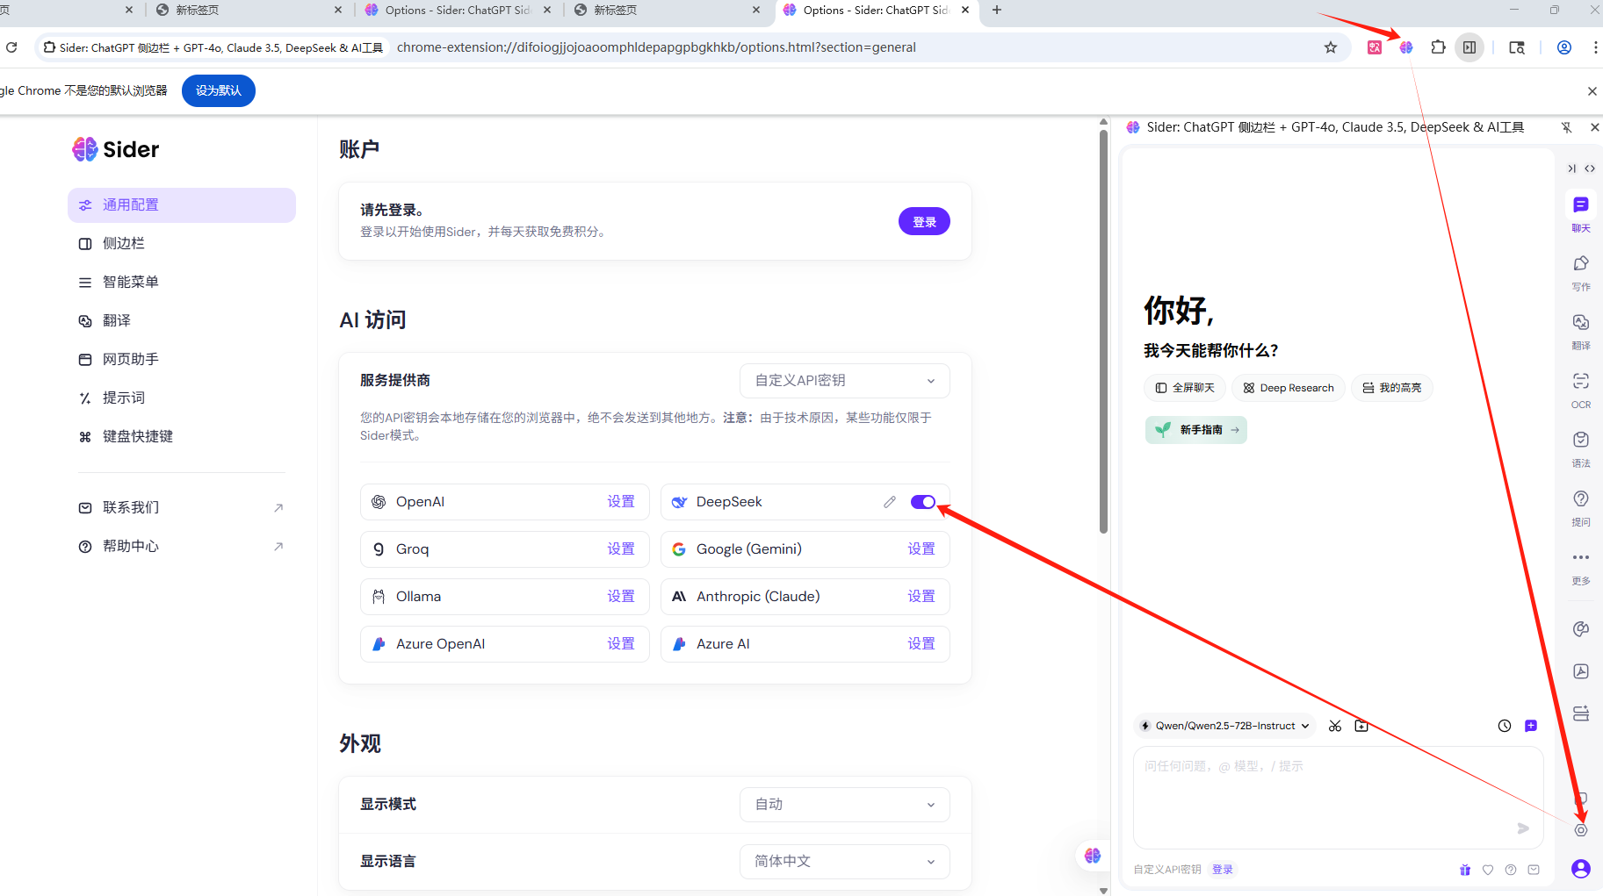Image resolution: width=1603 pixels, height=896 pixels.
Task: Open the 提示词 settings section
Action: [182, 398]
